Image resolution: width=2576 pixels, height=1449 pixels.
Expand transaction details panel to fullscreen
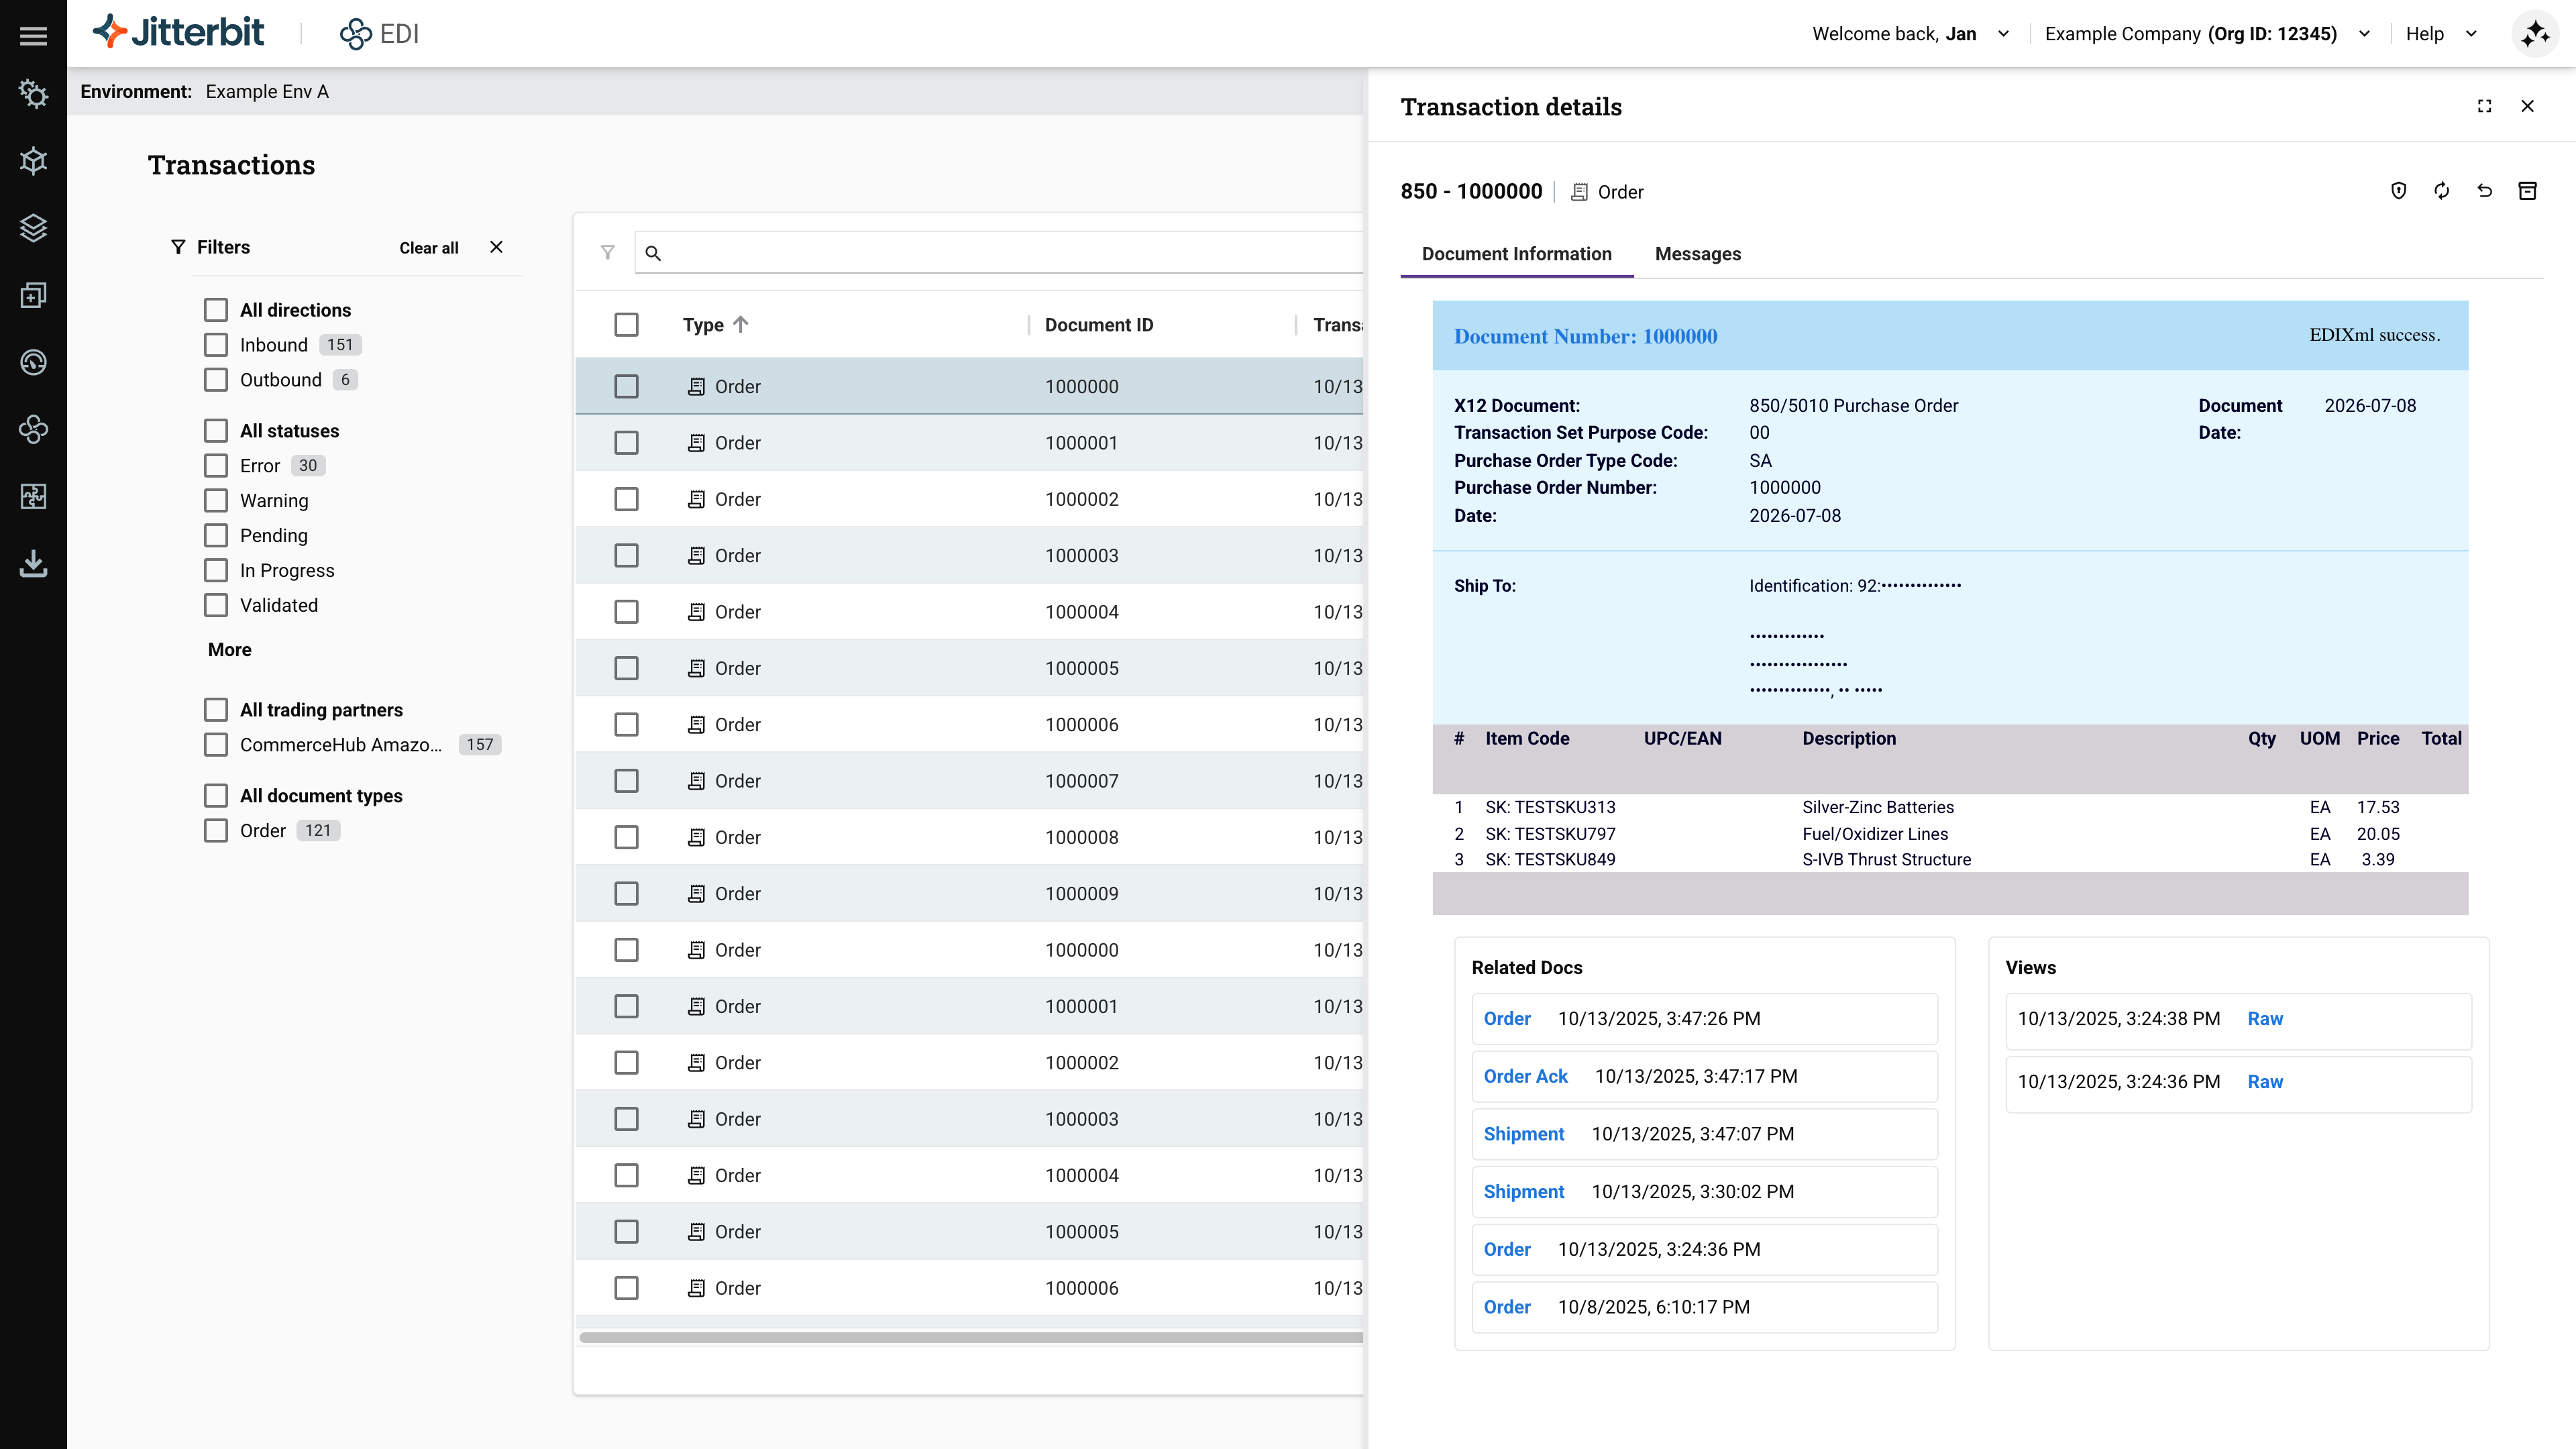(x=2484, y=106)
